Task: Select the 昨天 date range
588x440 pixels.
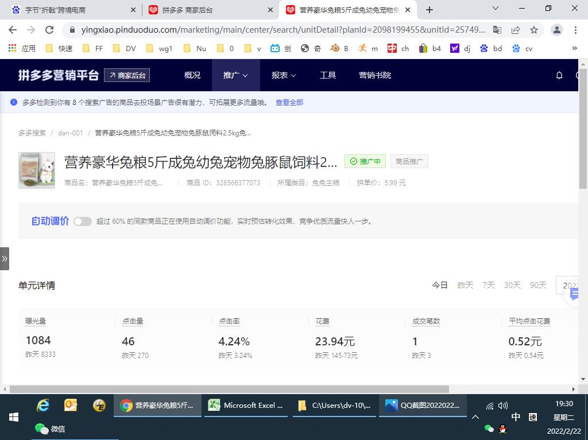Action: 465,286
